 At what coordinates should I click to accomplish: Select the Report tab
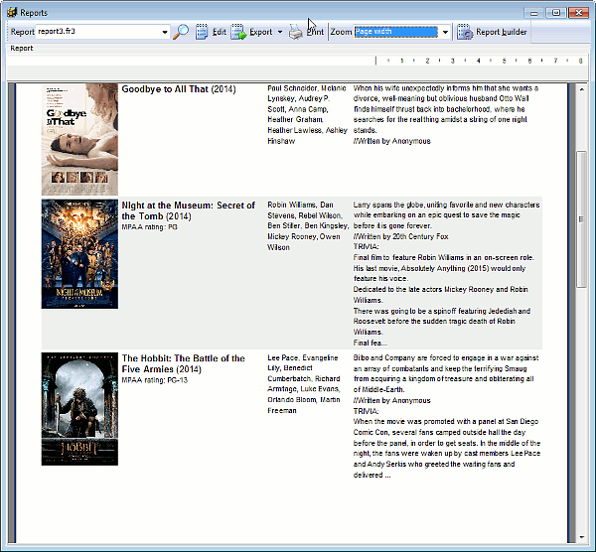coord(22,49)
